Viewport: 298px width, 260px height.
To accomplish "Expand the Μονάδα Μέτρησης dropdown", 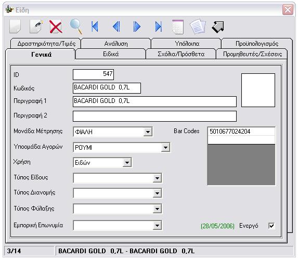I will point(148,132).
